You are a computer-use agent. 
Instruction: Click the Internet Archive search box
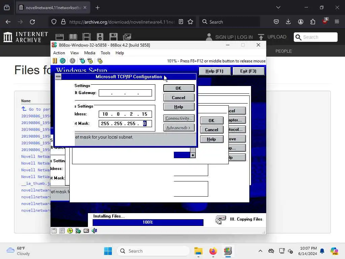click(x=315, y=37)
